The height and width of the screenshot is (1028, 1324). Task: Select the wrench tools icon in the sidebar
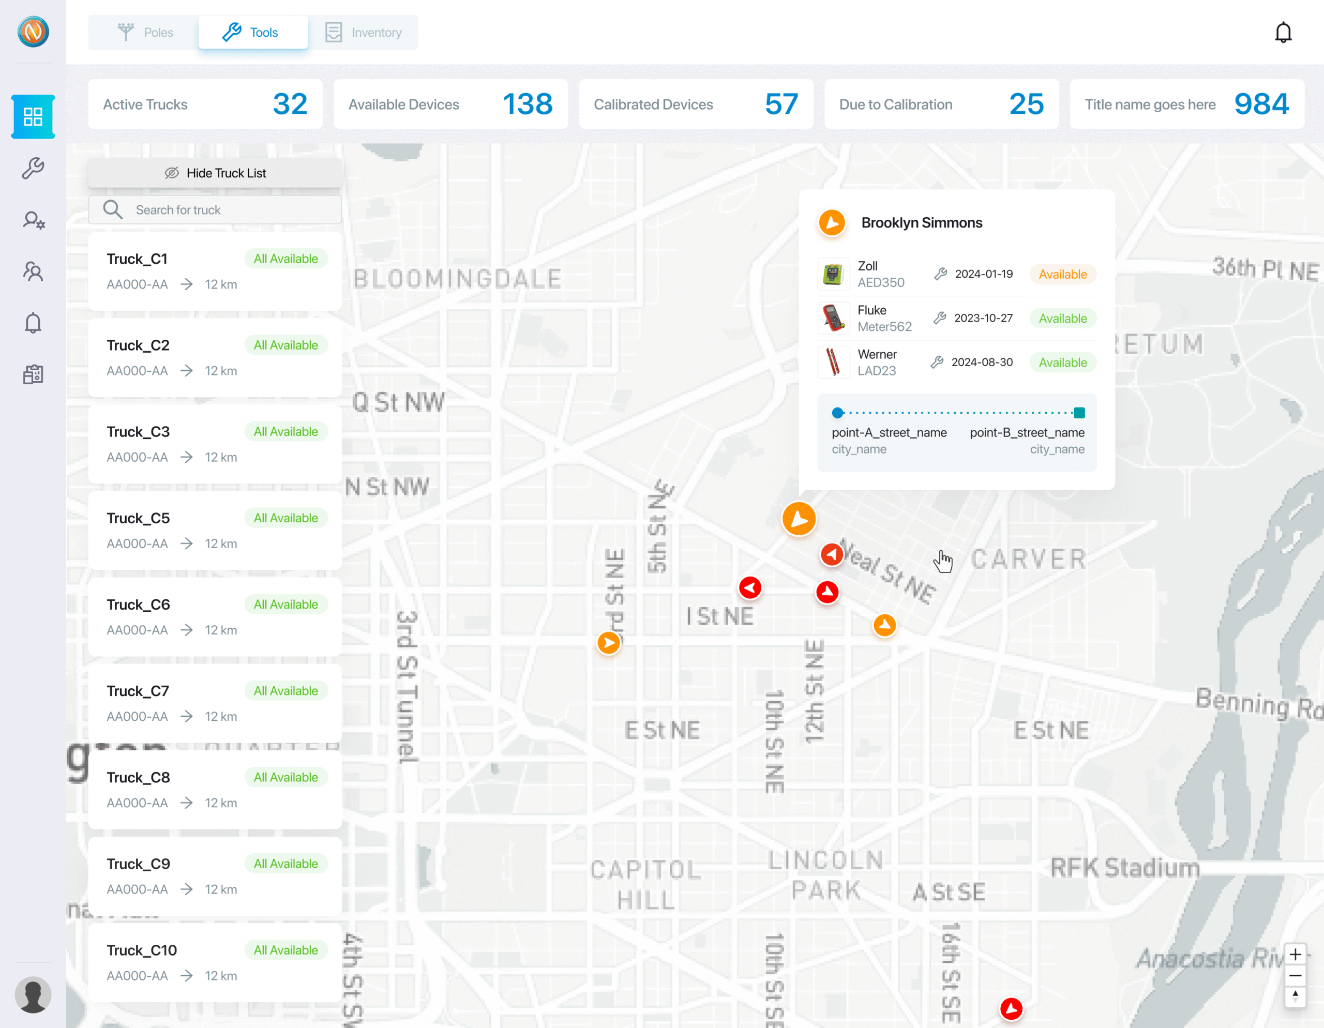click(33, 168)
